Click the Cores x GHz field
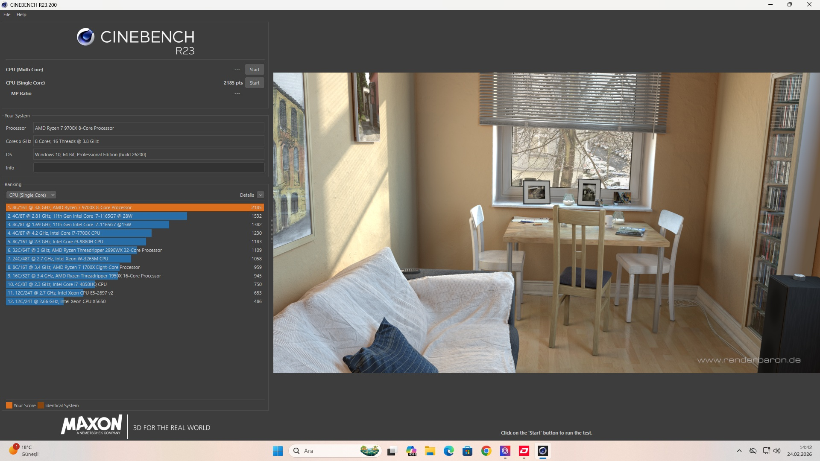 point(149,141)
